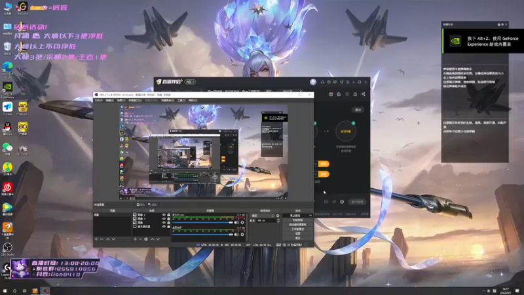Screen dimensions: 524x295
Task: Open source properties gear in OBS Sources toolbar
Action: click(x=146, y=239)
